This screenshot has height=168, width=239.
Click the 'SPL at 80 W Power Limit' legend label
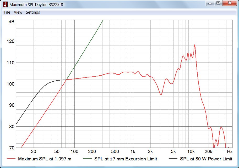[206, 159]
